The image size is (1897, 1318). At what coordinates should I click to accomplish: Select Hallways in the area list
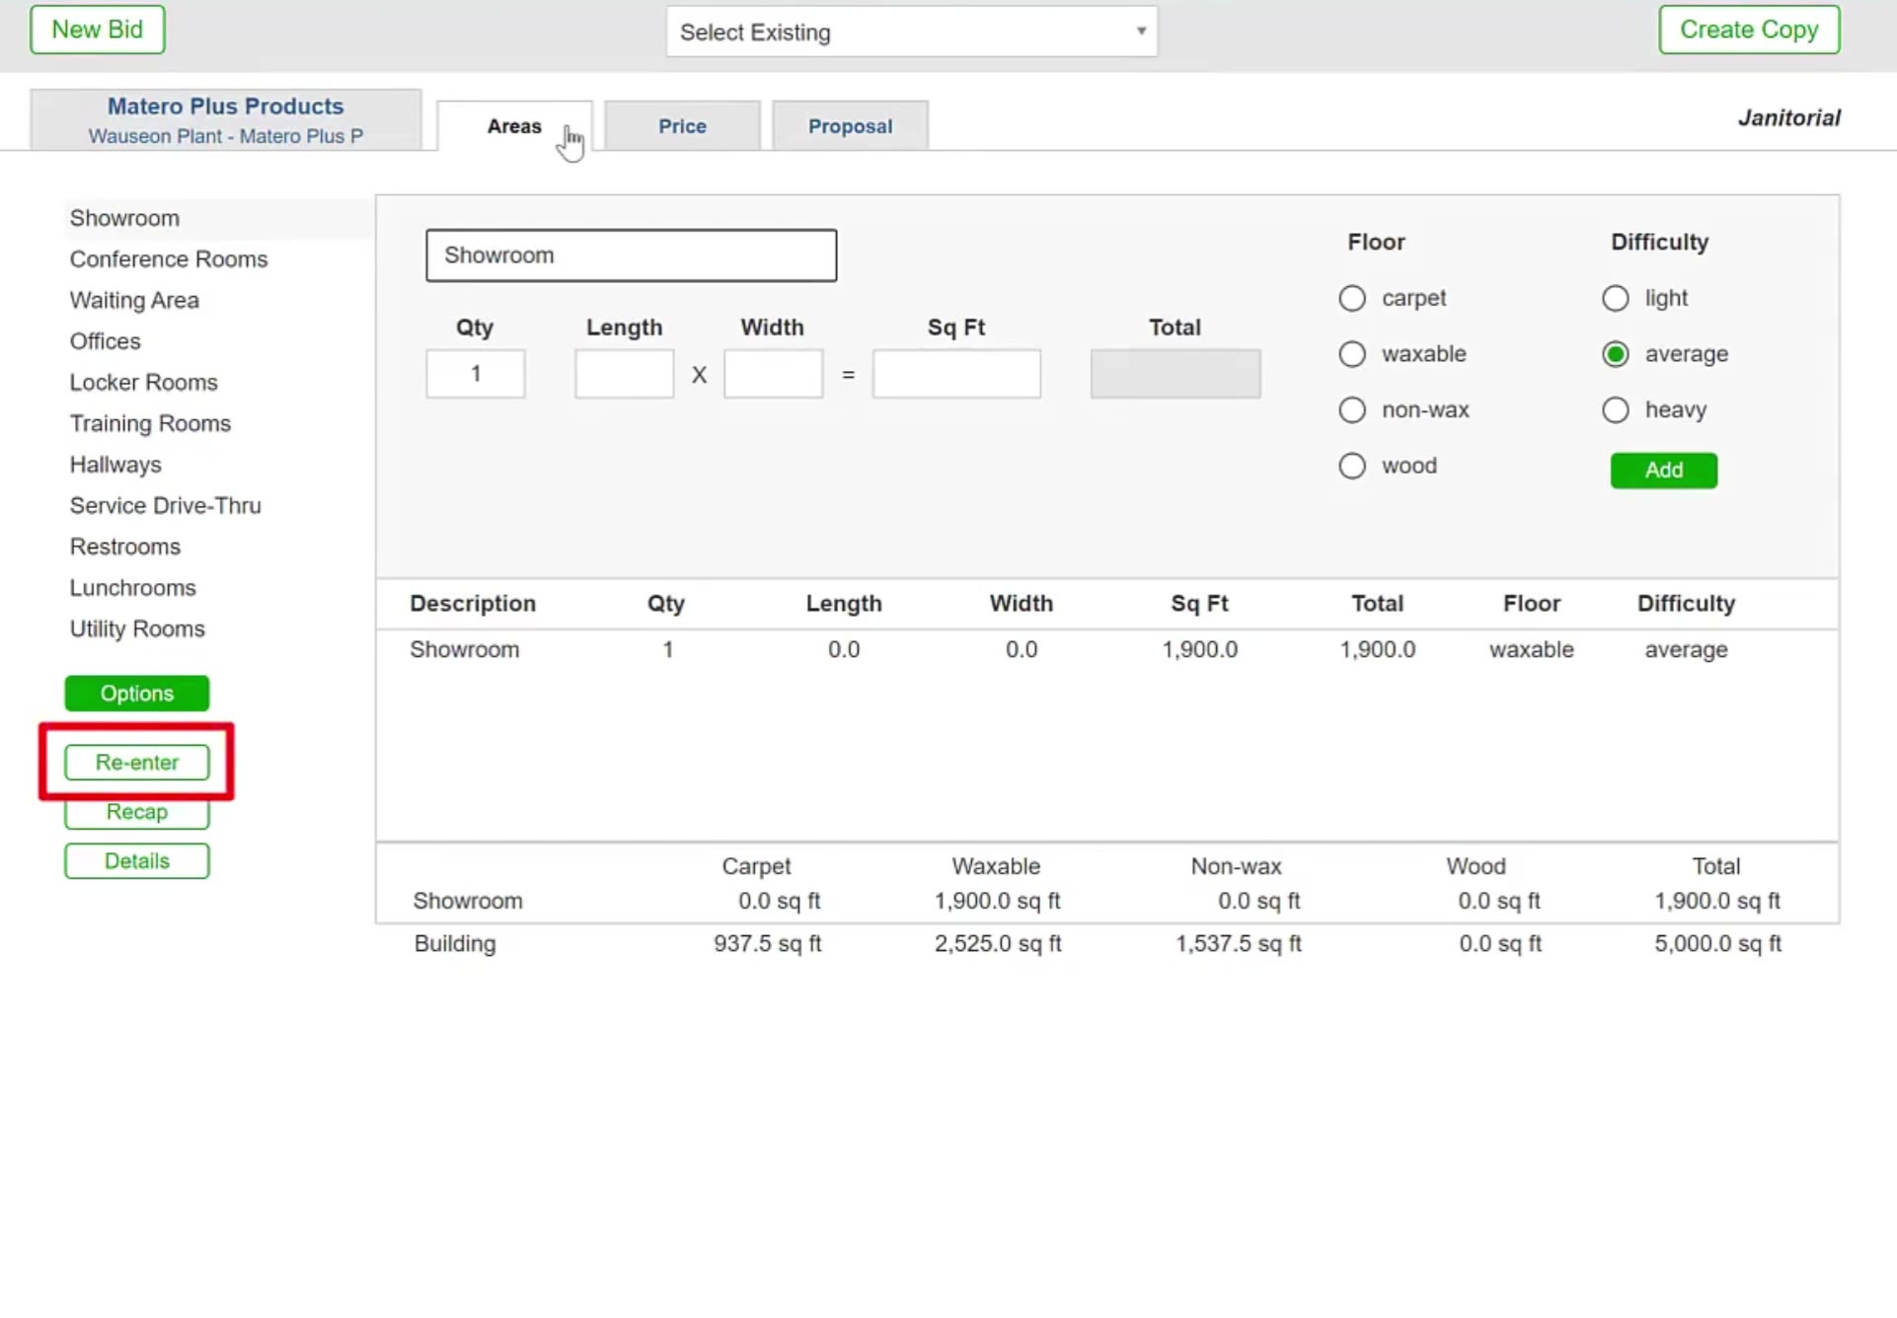[115, 465]
